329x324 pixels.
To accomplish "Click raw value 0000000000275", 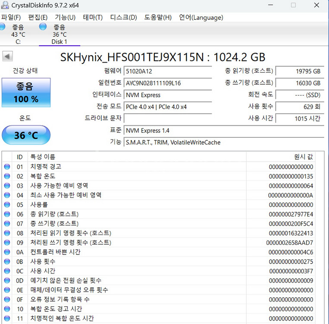I will (291, 262).
